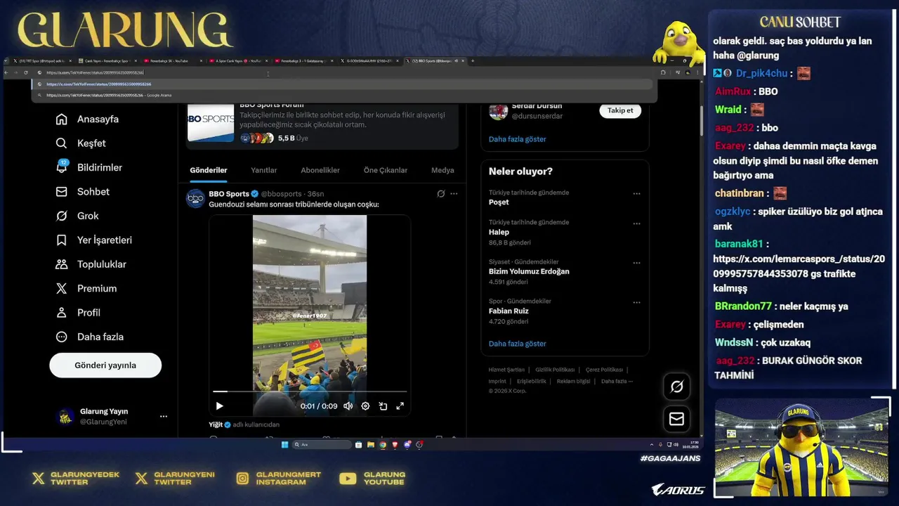Open video settings gear

pos(365,406)
